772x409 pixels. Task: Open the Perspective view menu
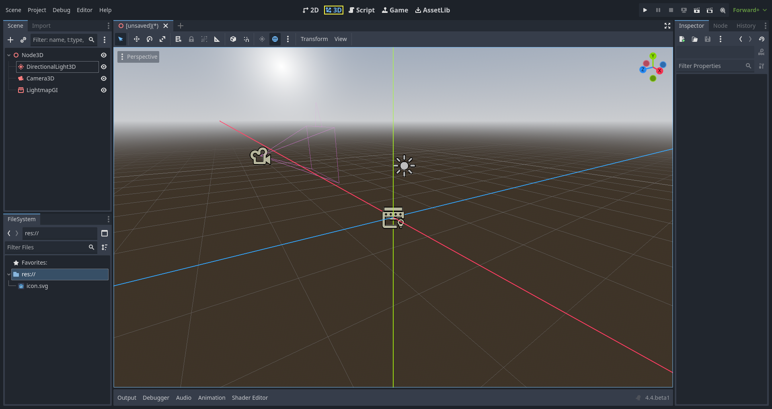(138, 56)
